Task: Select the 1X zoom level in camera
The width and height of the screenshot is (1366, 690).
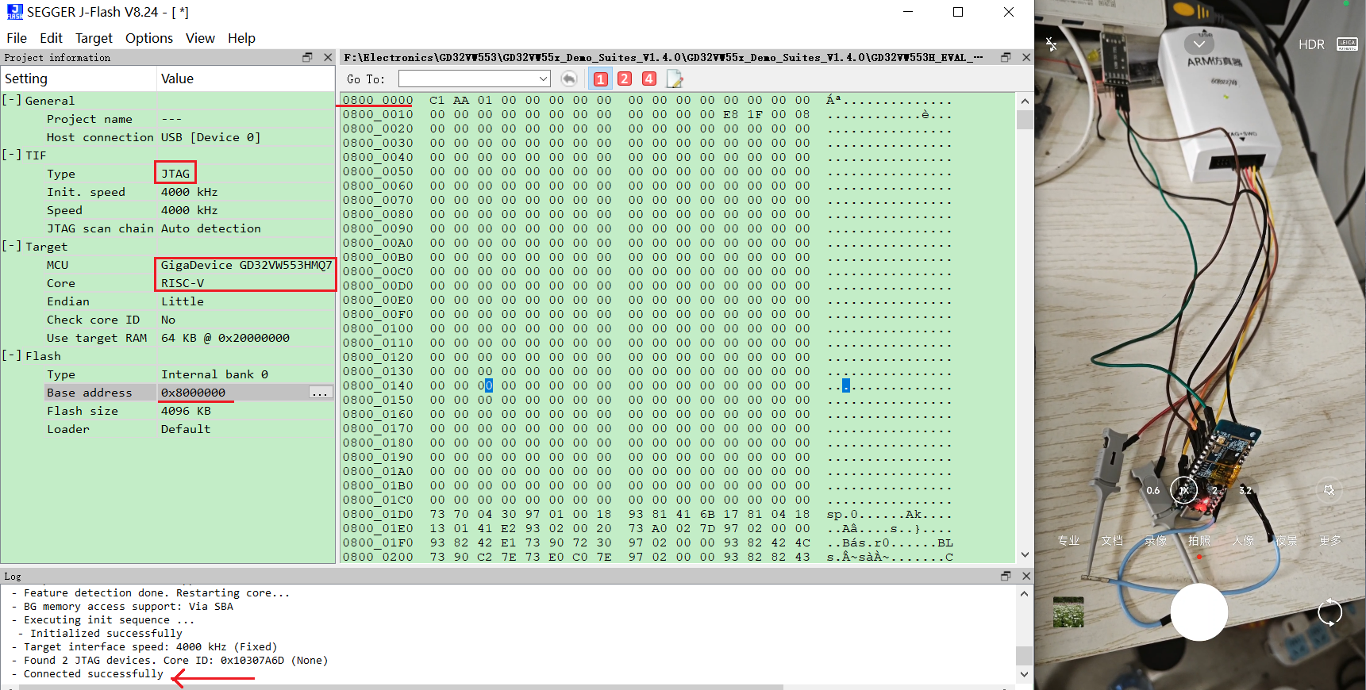Action: [1184, 490]
